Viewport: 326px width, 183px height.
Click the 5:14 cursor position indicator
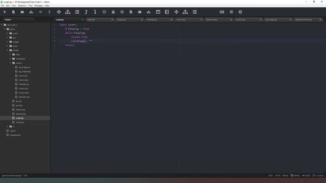tap(25, 175)
